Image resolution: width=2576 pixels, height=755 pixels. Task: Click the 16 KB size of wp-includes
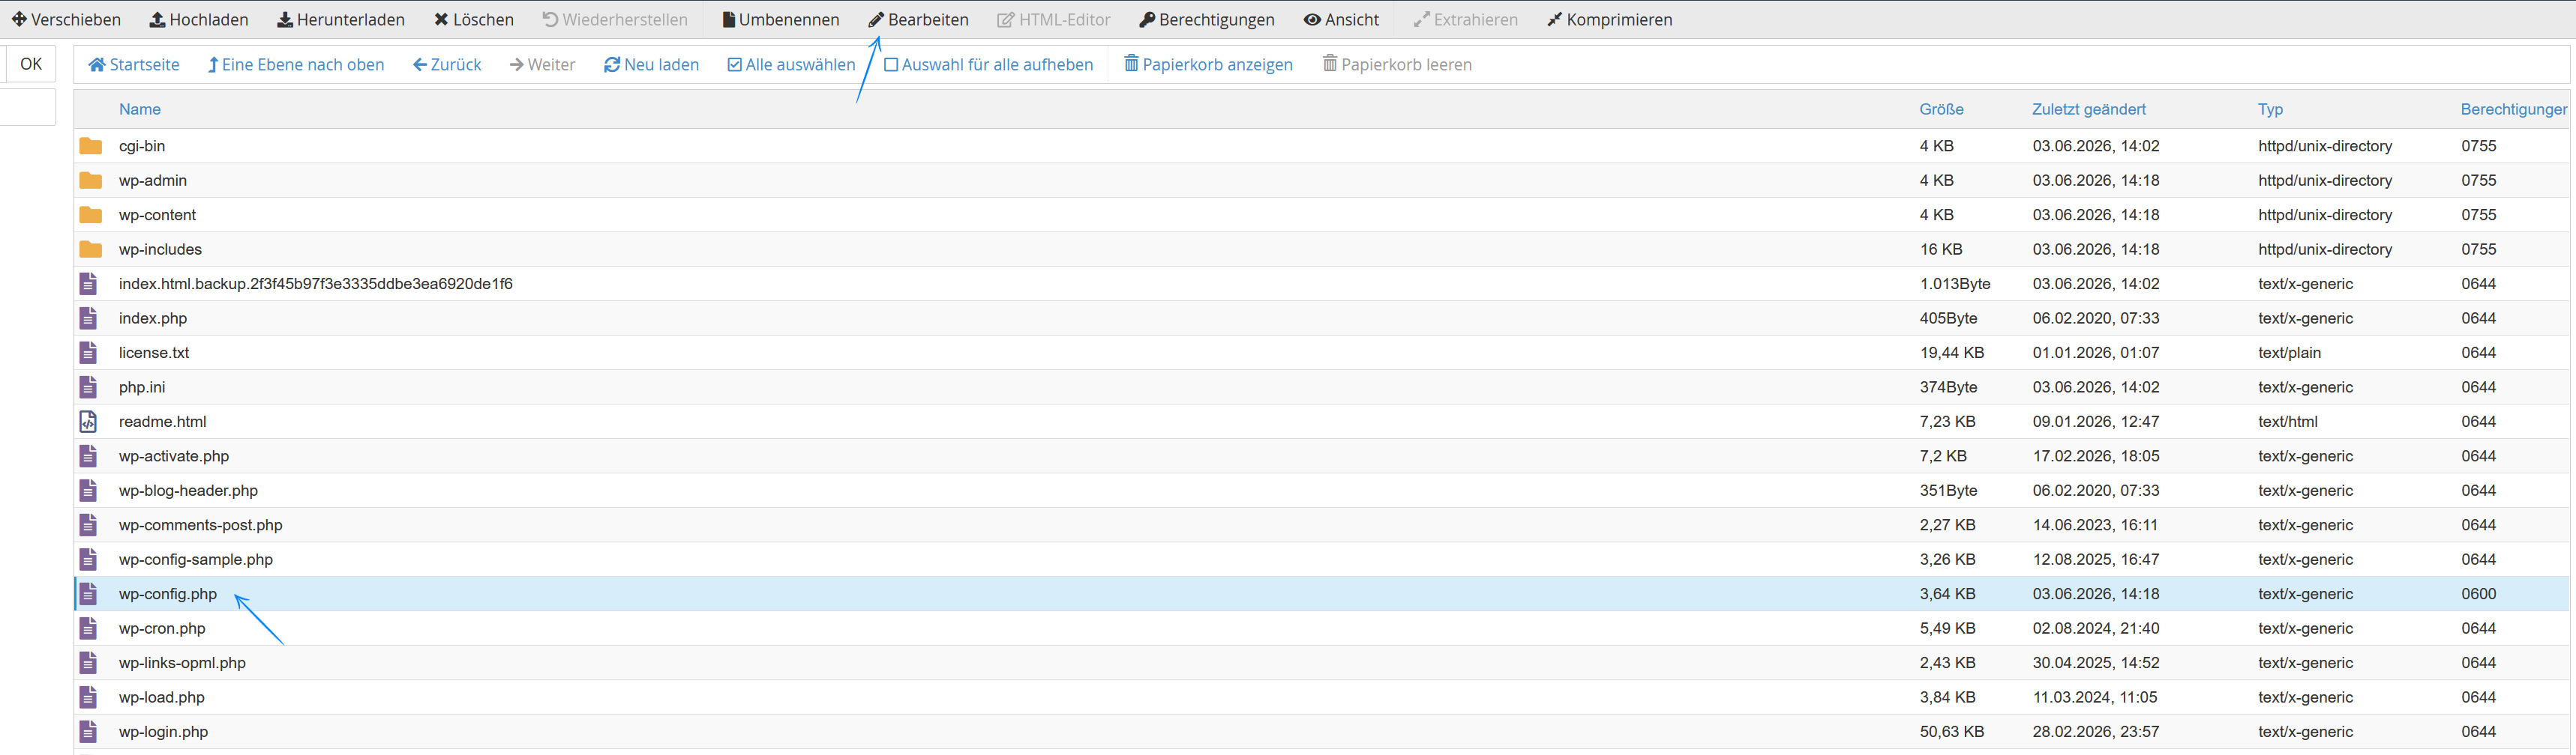tap(1940, 249)
